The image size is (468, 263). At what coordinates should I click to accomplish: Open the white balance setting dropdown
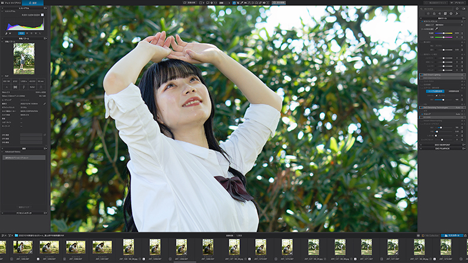(x=449, y=25)
